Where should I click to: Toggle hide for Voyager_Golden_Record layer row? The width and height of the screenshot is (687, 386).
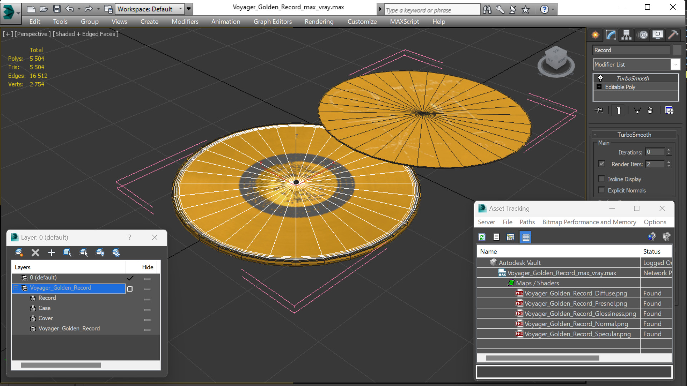pyautogui.click(x=147, y=289)
